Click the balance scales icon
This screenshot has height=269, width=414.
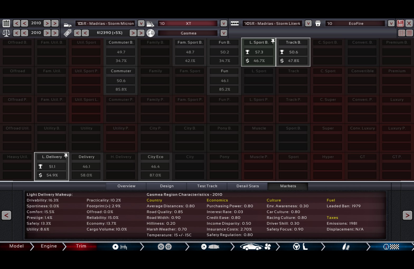pyautogui.click(x=6, y=33)
